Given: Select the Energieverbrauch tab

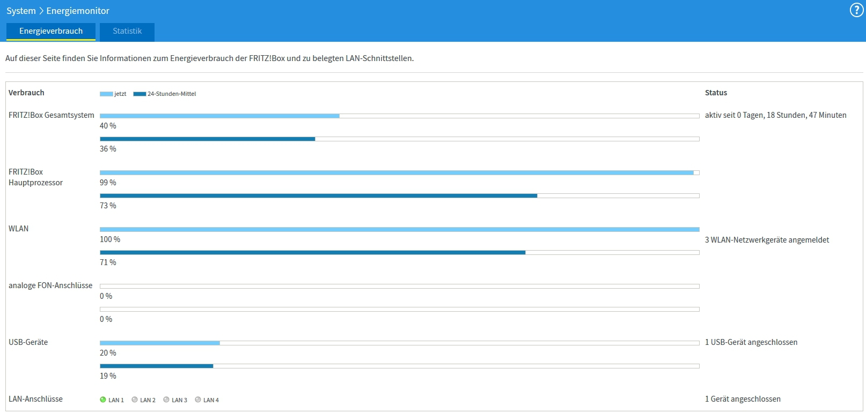Looking at the screenshot, I should click(x=51, y=31).
